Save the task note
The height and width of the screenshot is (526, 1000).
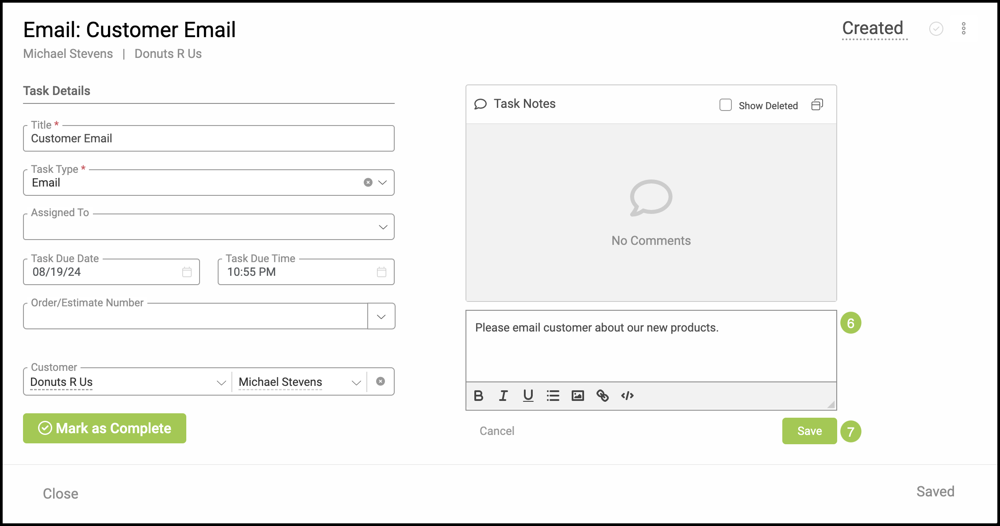(x=809, y=431)
